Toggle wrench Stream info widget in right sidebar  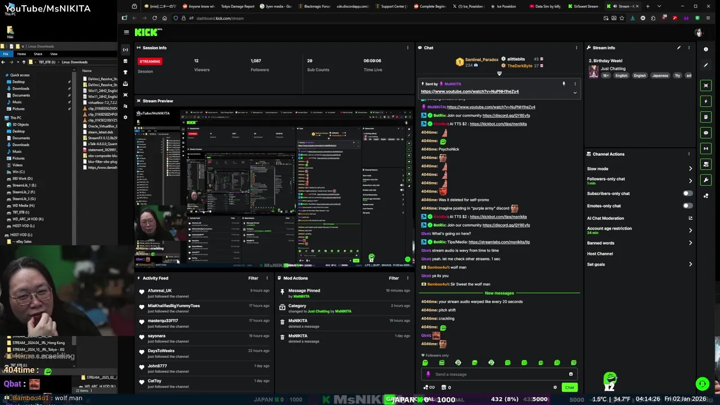pos(706,180)
